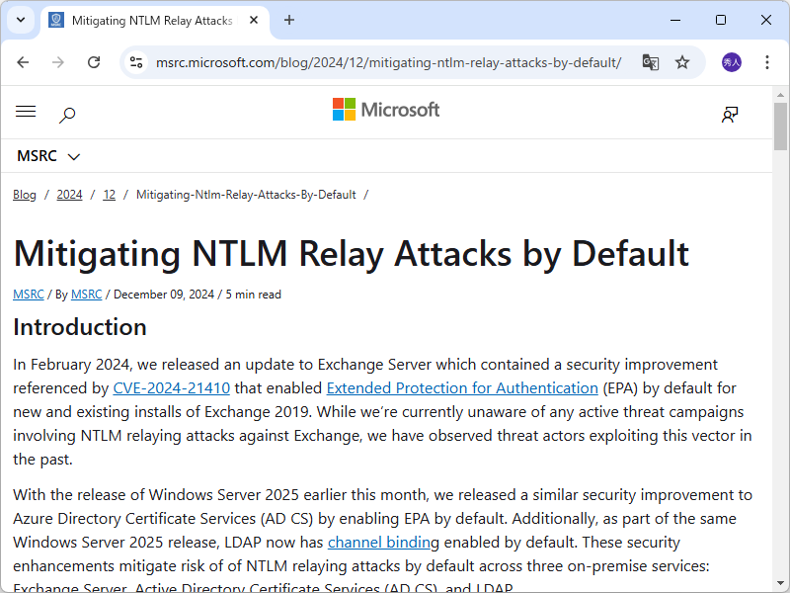
Task: Click the Microsoft logo
Action: (386, 110)
